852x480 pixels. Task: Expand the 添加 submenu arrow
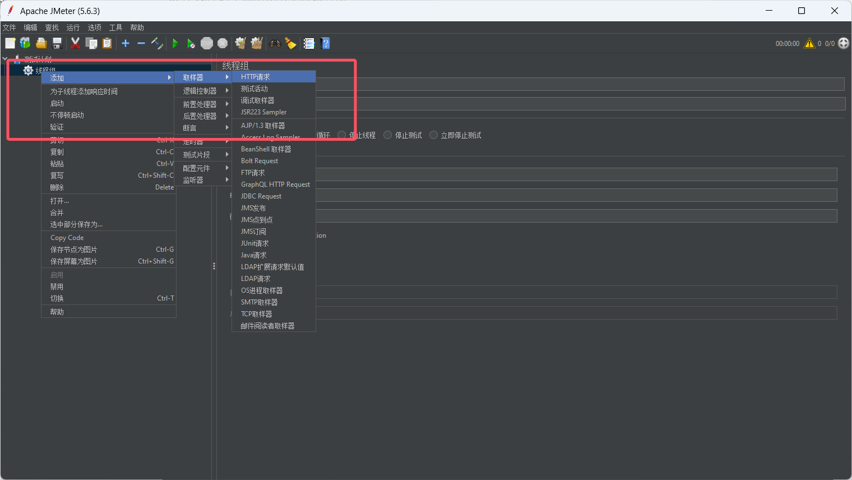[169, 77]
